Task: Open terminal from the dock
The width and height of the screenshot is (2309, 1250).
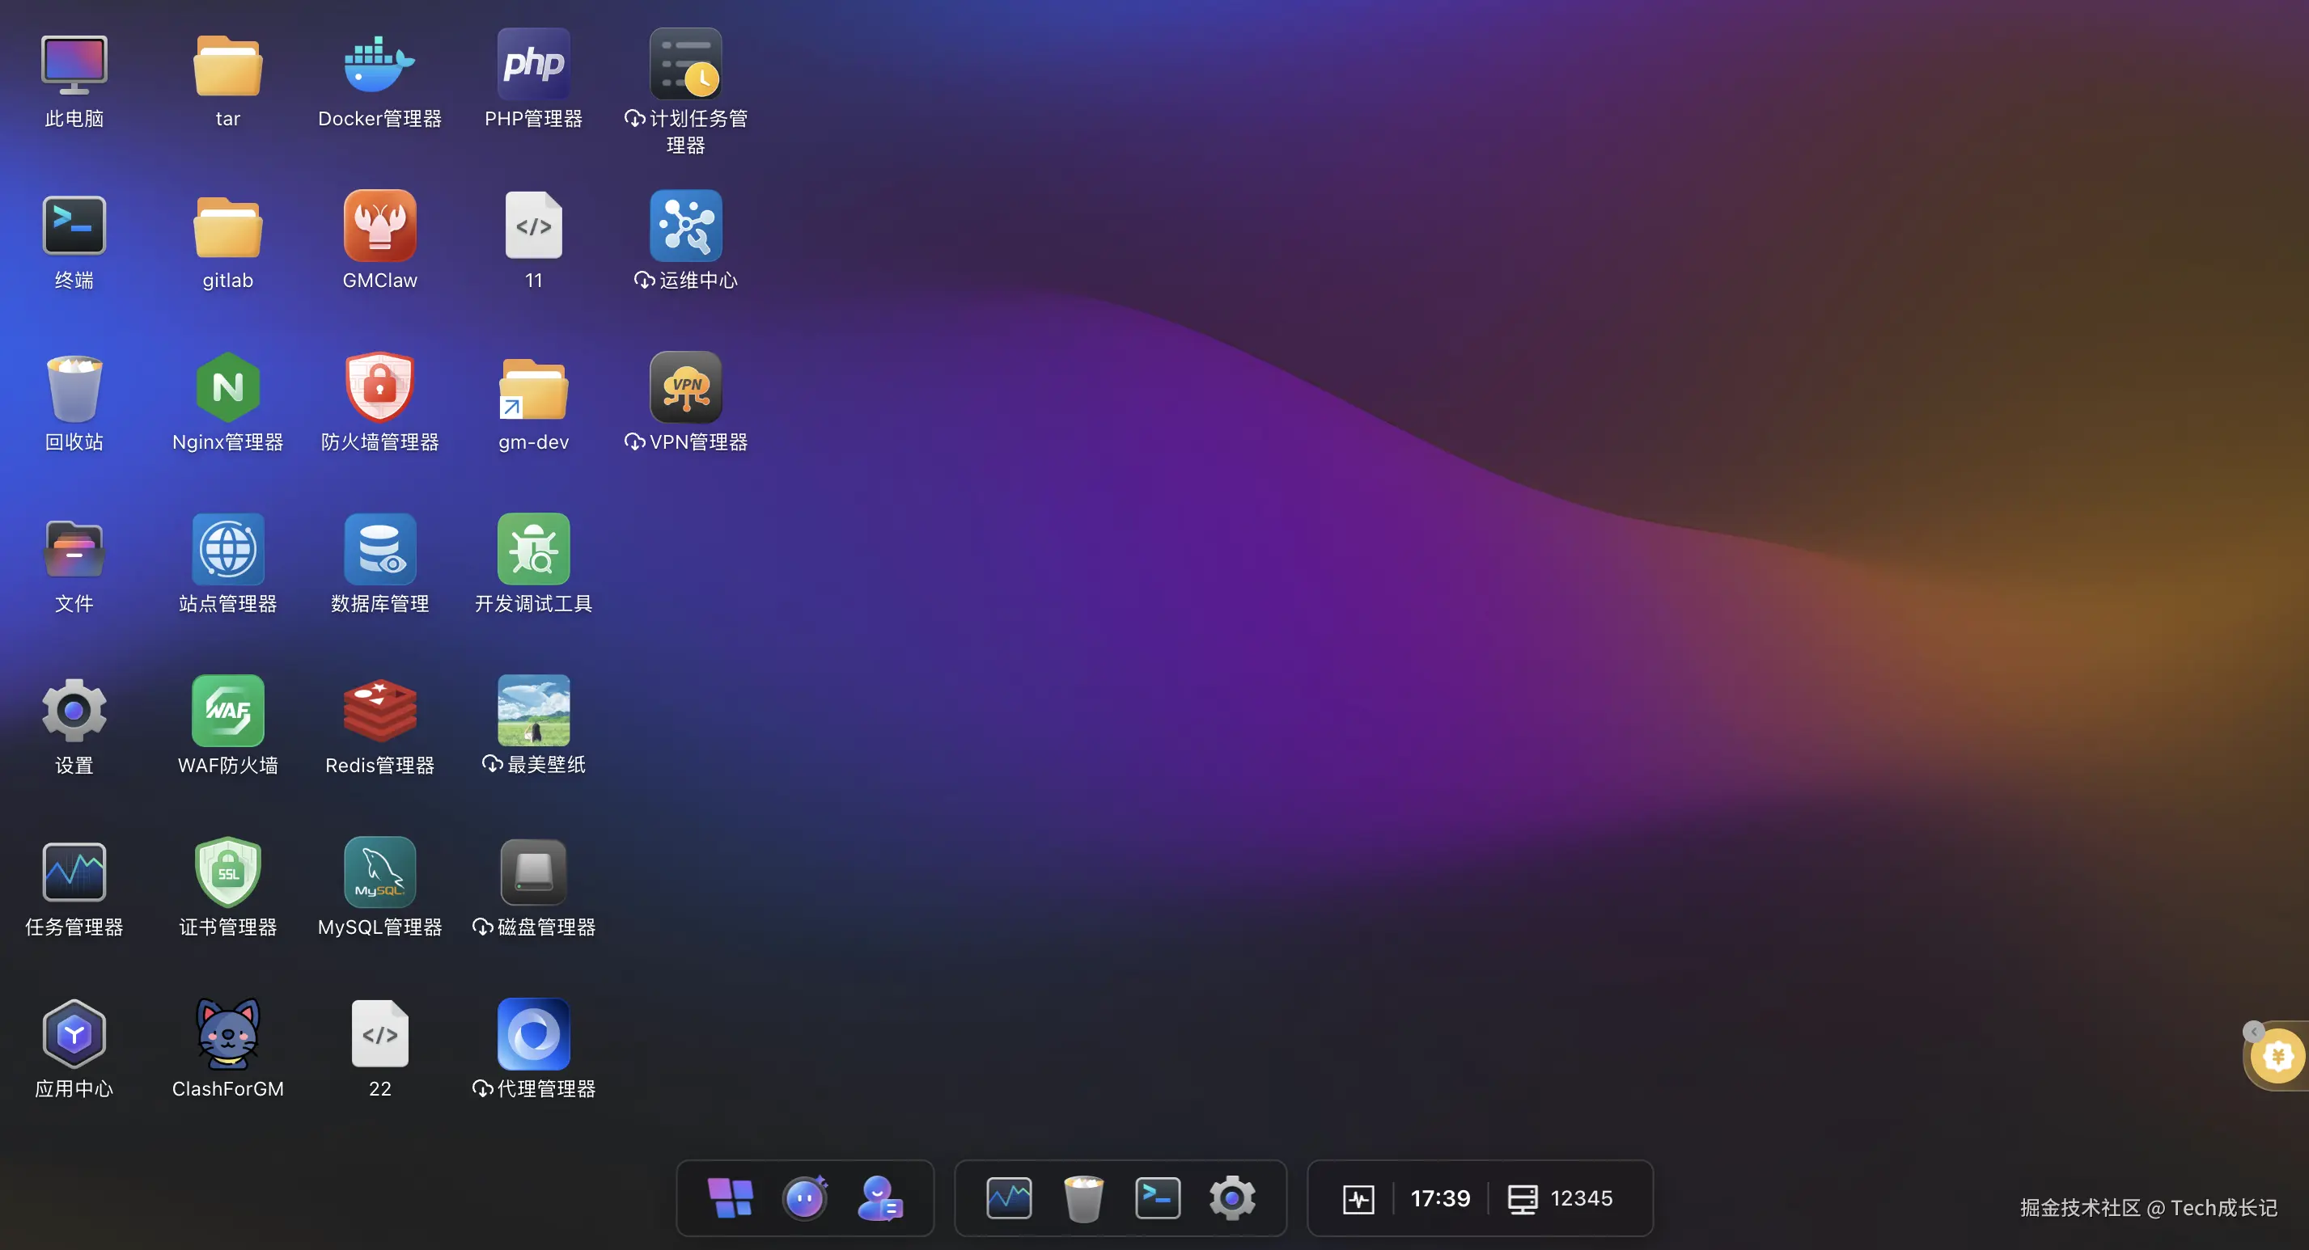Action: click(x=1157, y=1198)
